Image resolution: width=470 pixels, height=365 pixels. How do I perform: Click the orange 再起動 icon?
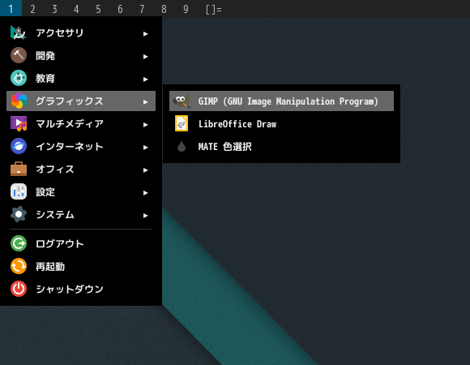[x=19, y=266]
